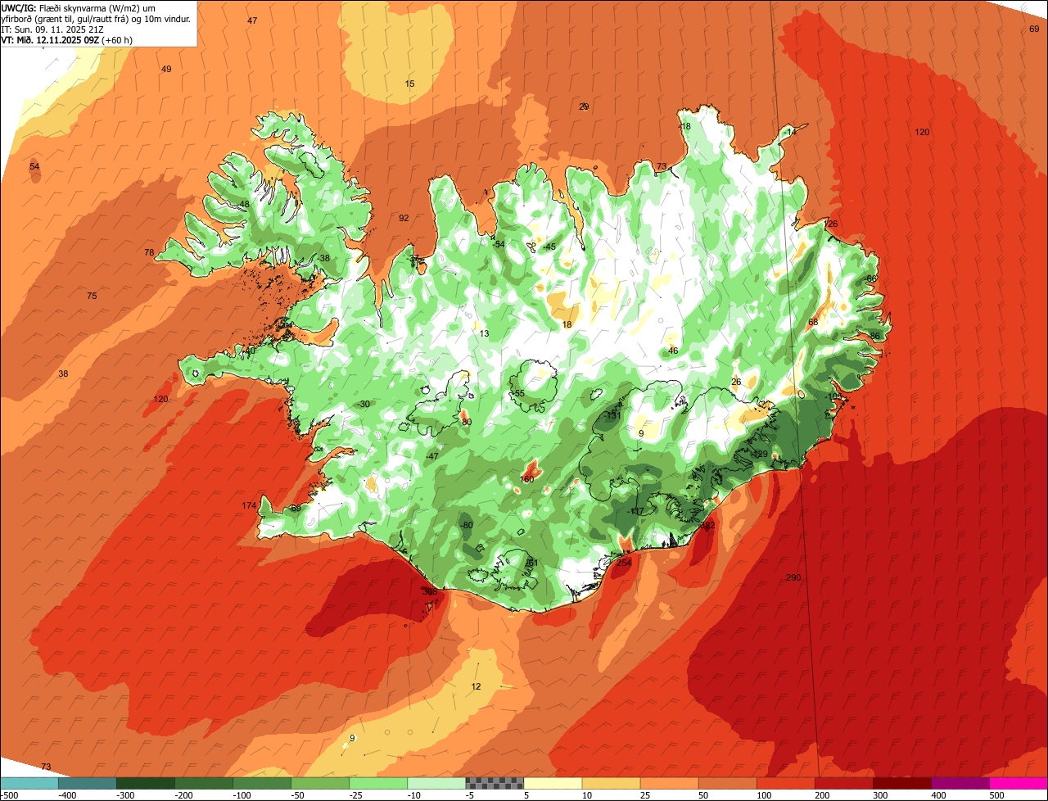Viewport: 1048px width, 801px height.
Task: Select the green -100 to -50 legend swatch
Action: click(x=262, y=783)
